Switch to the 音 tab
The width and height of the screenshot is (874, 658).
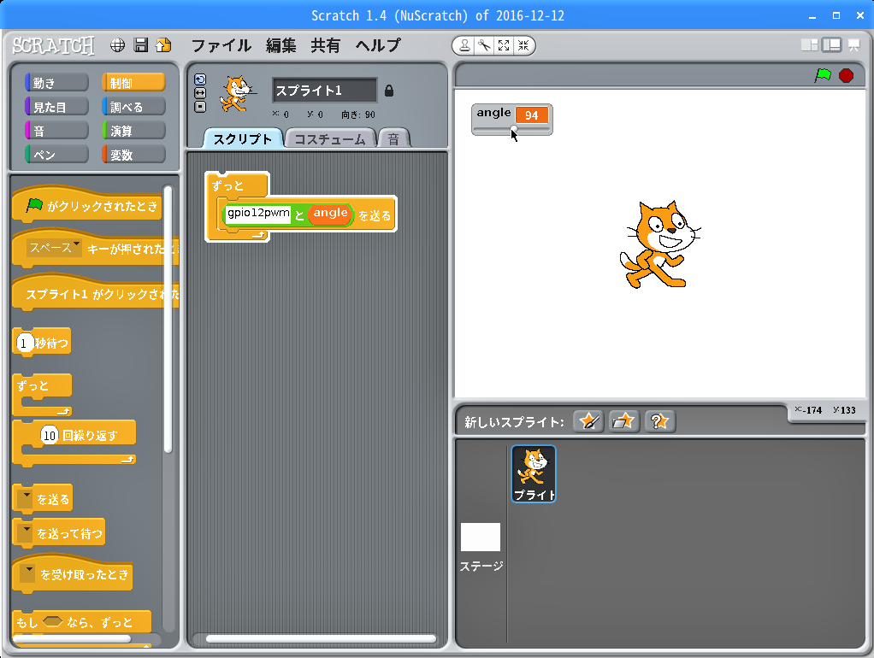click(x=393, y=138)
